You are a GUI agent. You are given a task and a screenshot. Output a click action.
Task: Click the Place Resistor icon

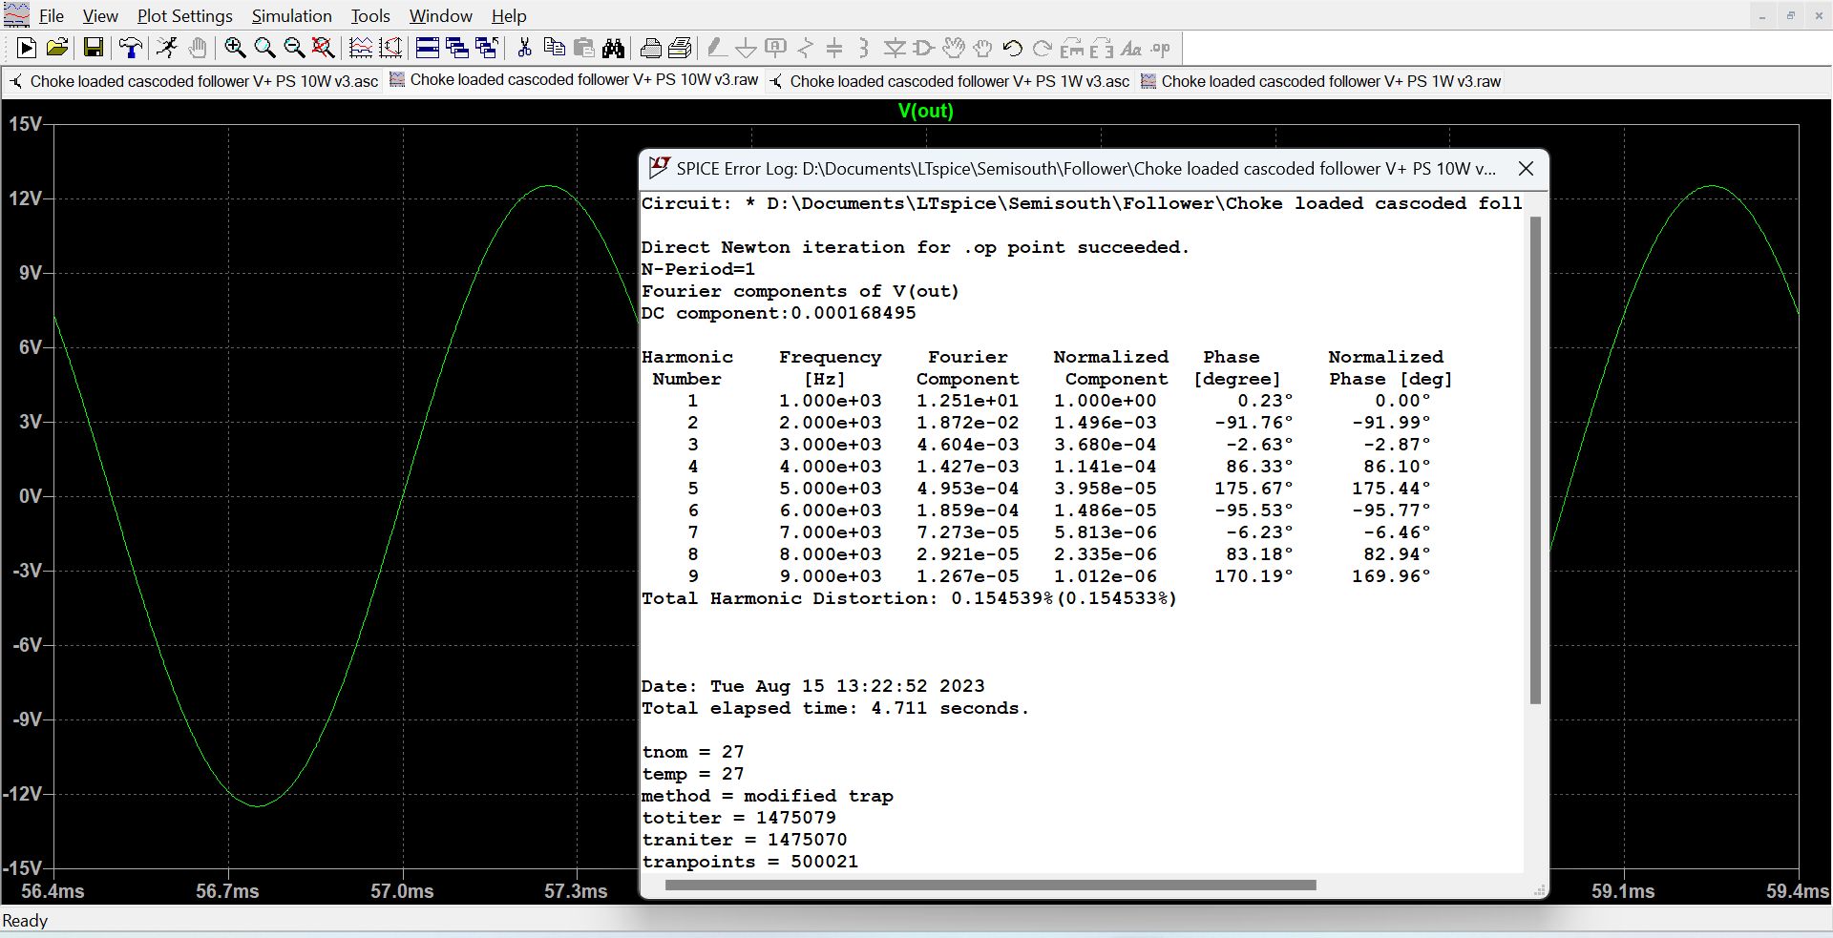806,48
